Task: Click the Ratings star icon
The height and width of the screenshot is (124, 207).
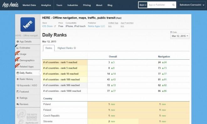Action: point(18,98)
